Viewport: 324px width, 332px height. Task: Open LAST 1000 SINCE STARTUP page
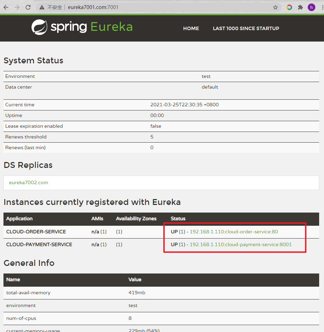pyautogui.click(x=246, y=28)
